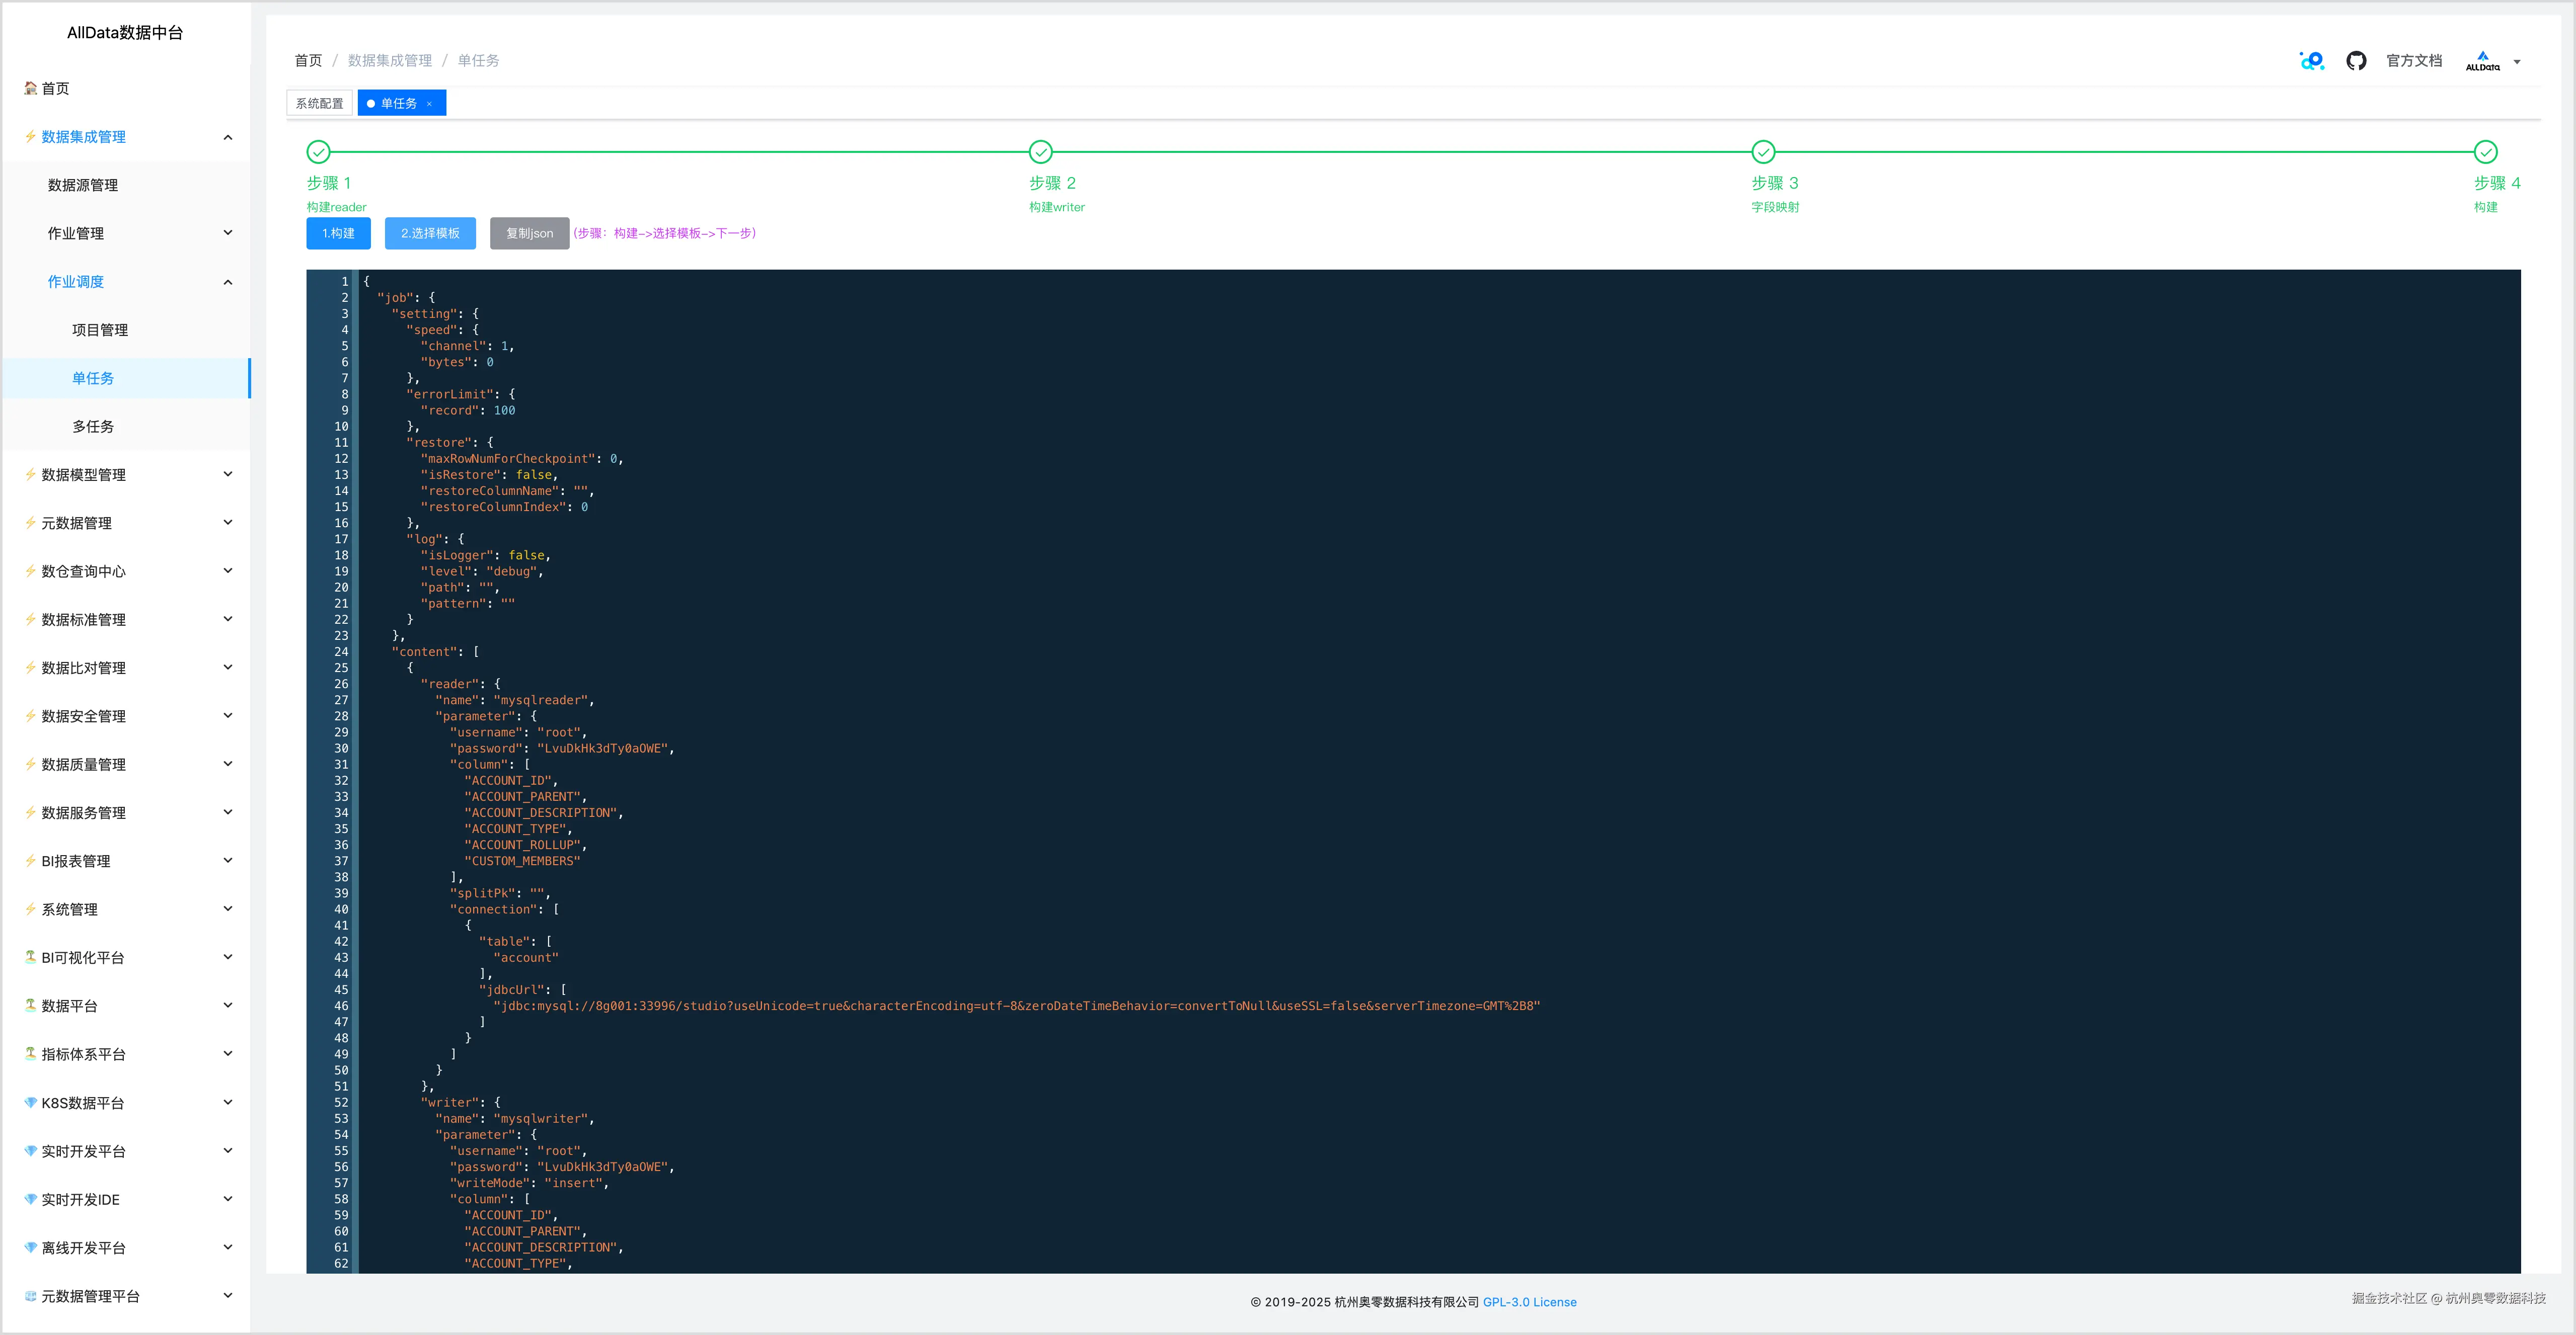
Task: Click the 步骤 2 progress checkmark circle
Action: tap(1040, 152)
